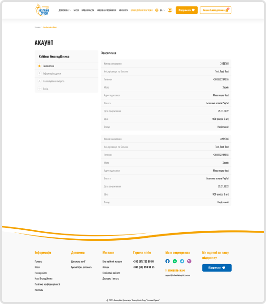This screenshot has width=266, height=304.
Task: Open the Facebook footer icon
Action: [168, 261]
